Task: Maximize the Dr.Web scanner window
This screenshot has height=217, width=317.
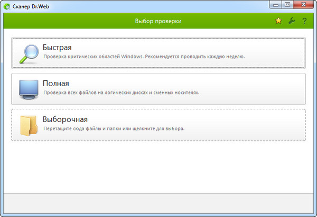Action: (x=287, y=5)
